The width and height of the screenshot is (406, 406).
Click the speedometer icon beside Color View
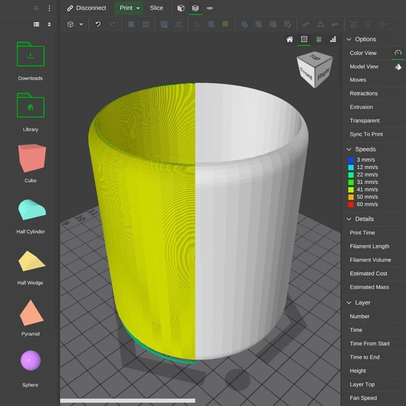[398, 53]
